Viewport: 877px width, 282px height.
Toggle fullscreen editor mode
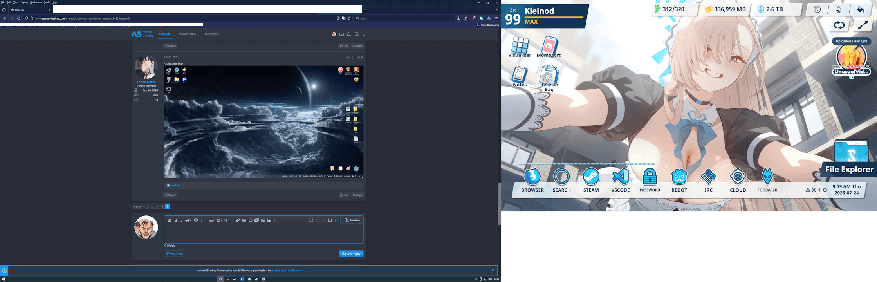point(311,220)
